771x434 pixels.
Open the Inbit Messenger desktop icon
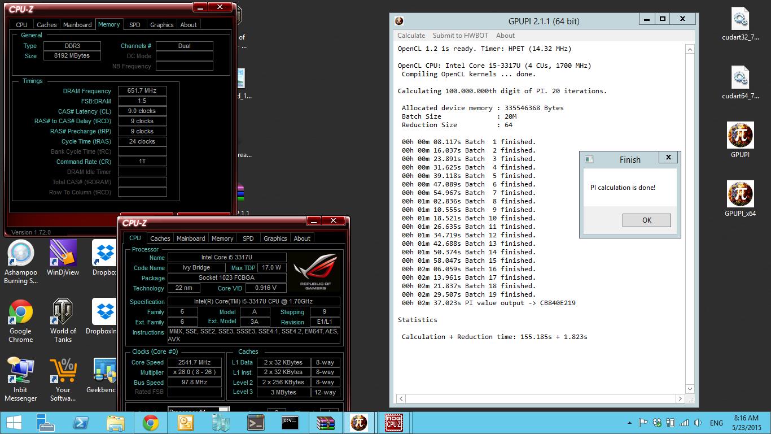[x=20, y=379]
